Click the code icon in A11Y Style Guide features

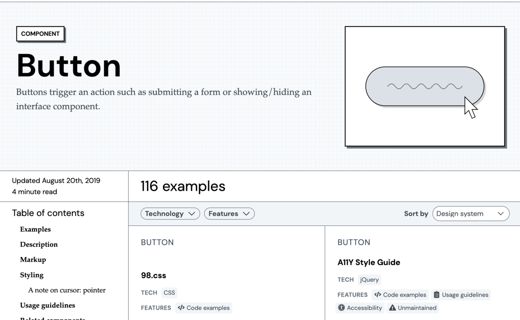click(x=377, y=295)
